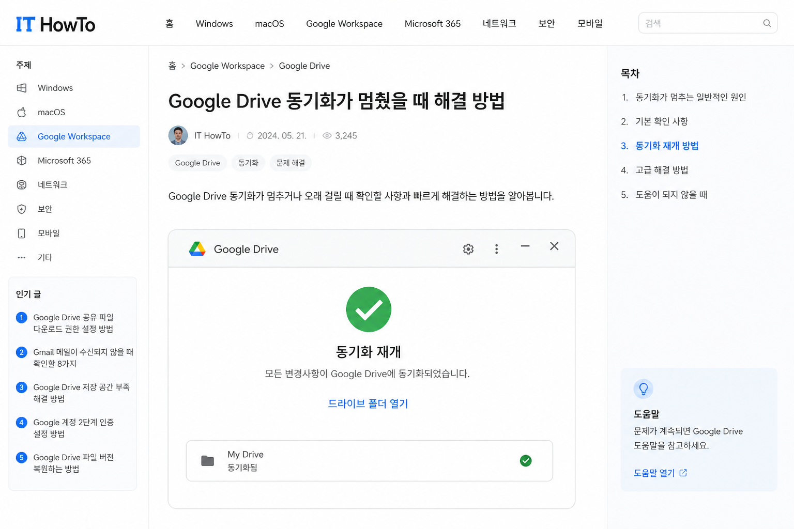Focus the 검색 search field
The image size is (794, 529).
coord(708,23)
